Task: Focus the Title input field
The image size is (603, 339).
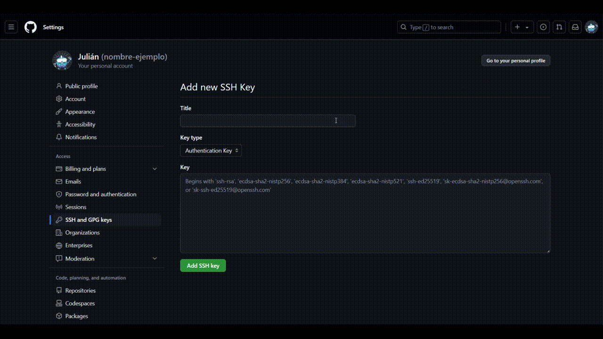Action: (x=268, y=121)
